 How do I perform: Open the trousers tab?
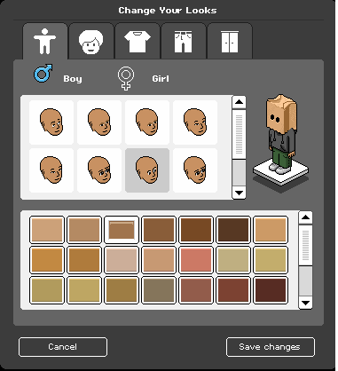click(183, 41)
